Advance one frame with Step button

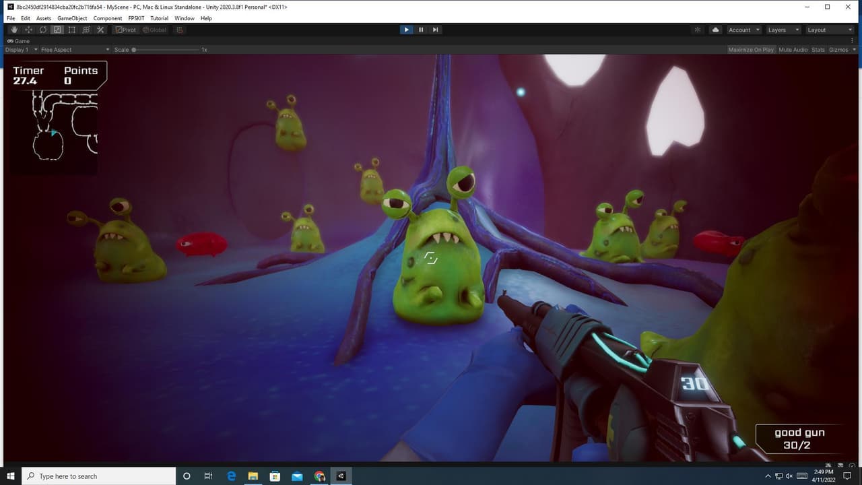[436, 30]
